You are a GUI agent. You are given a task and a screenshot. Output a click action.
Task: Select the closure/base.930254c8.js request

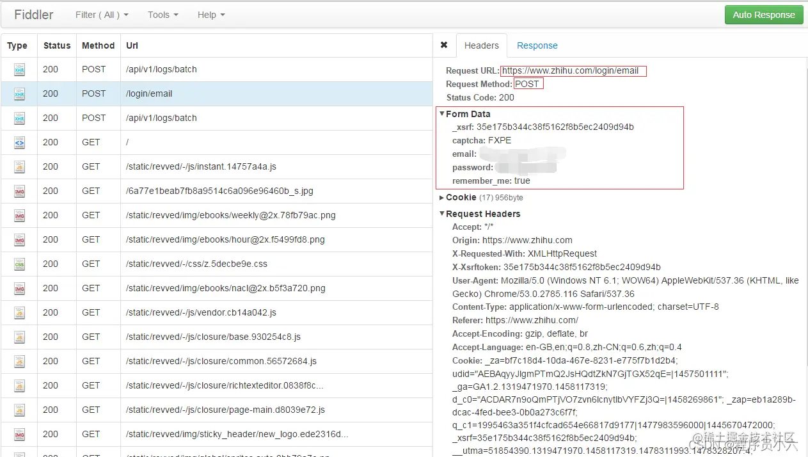point(217,337)
